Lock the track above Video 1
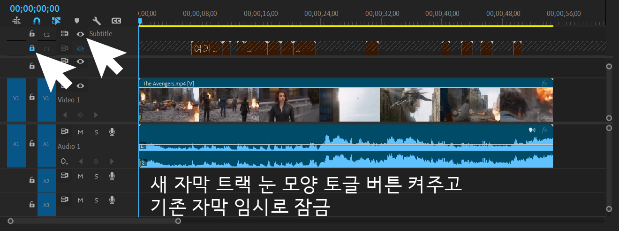This screenshot has width=619, height=231. click(32, 66)
